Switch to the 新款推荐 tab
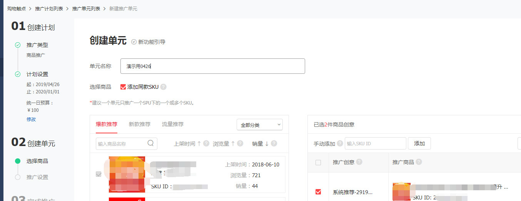The width and height of the screenshot is (521, 201). (x=140, y=124)
